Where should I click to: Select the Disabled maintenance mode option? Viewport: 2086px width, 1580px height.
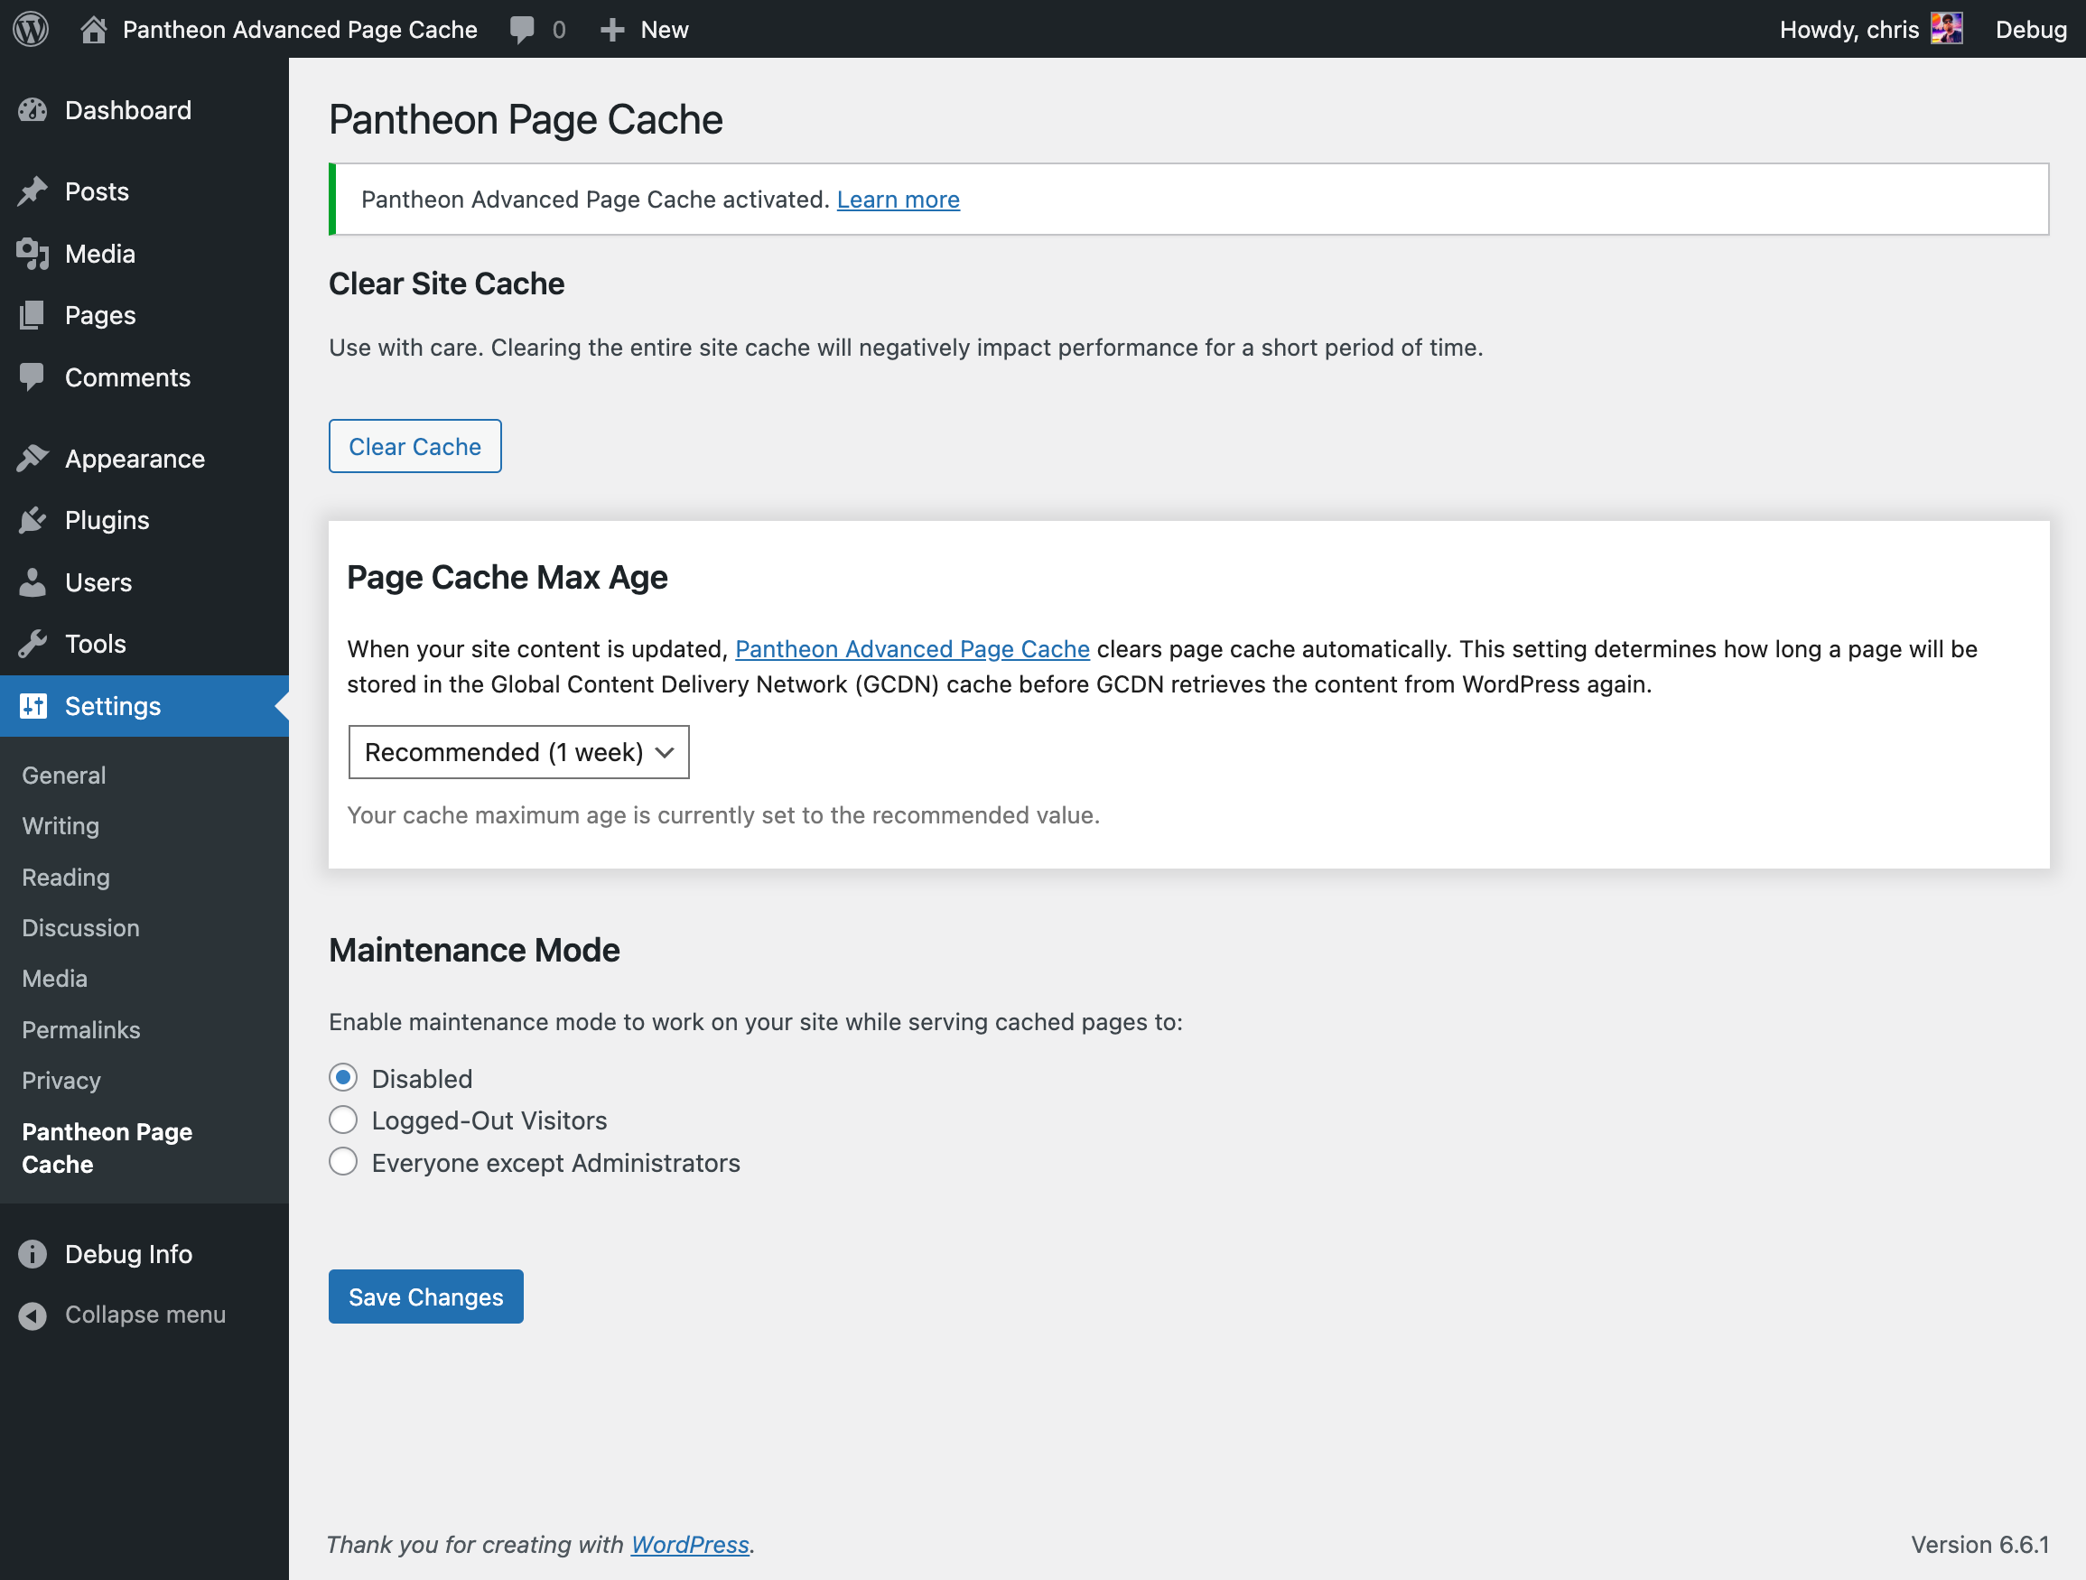pos(343,1076)
